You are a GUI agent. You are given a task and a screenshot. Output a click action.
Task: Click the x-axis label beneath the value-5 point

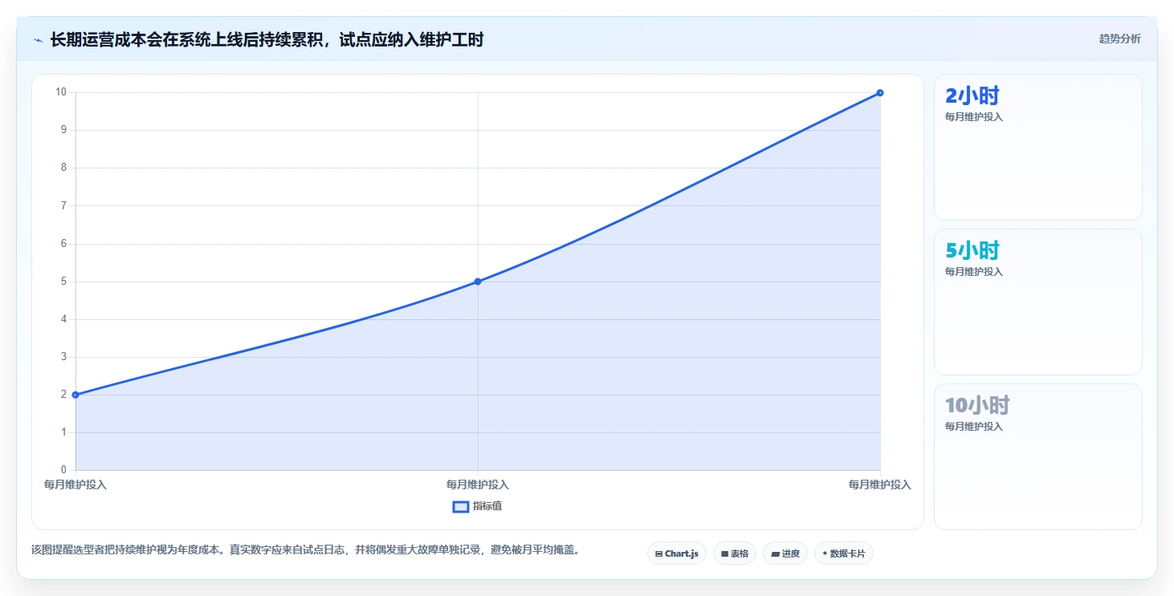[x=478, y=485]
